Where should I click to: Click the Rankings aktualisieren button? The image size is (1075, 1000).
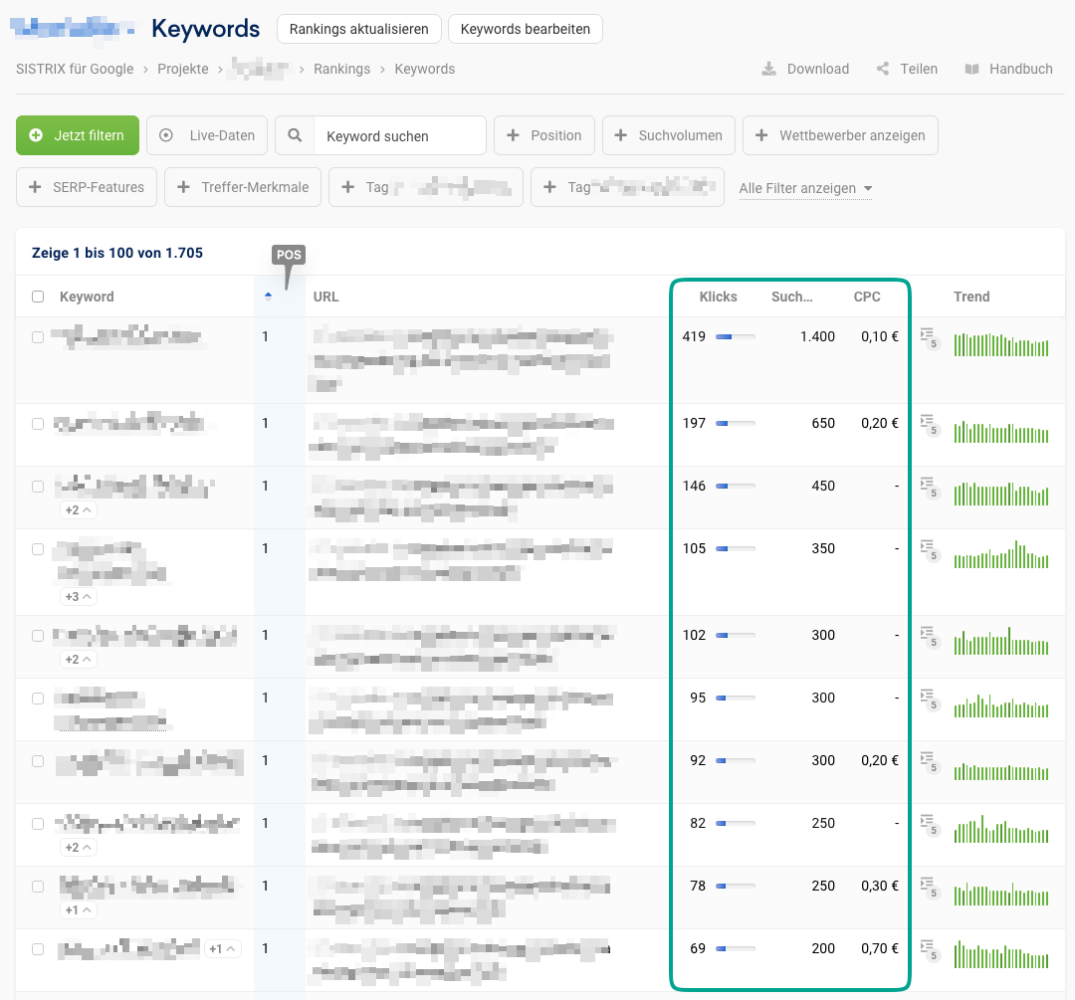(358, 29)
